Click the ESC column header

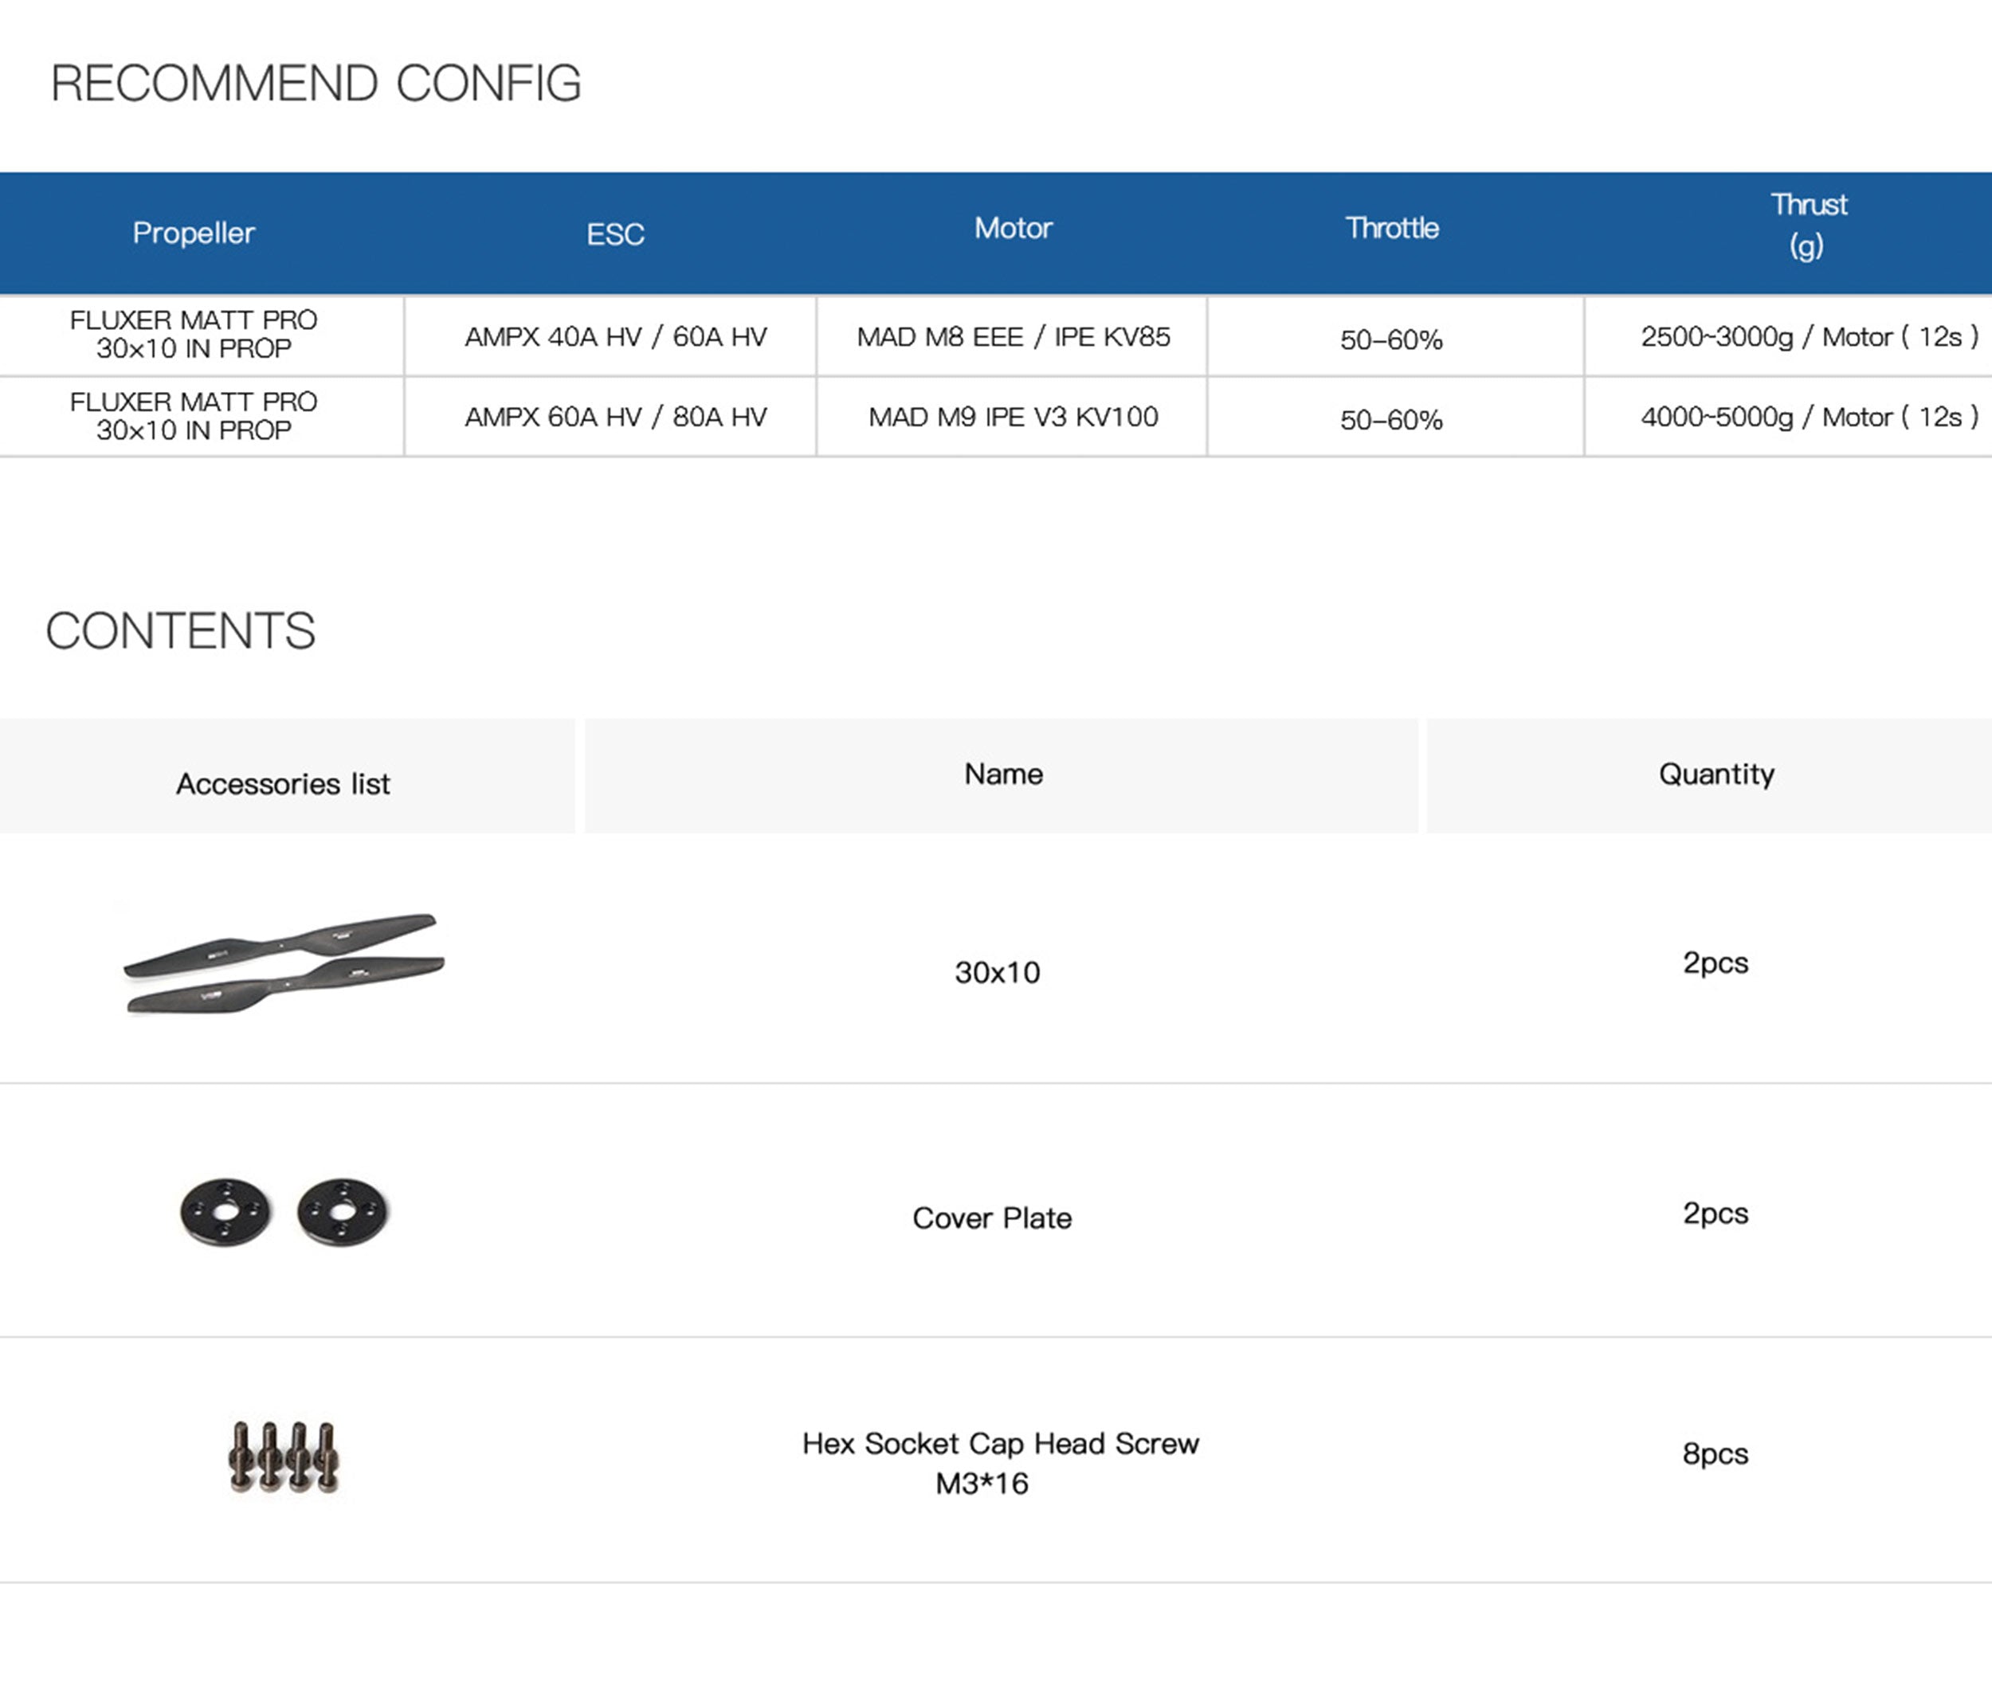[615, 233]
